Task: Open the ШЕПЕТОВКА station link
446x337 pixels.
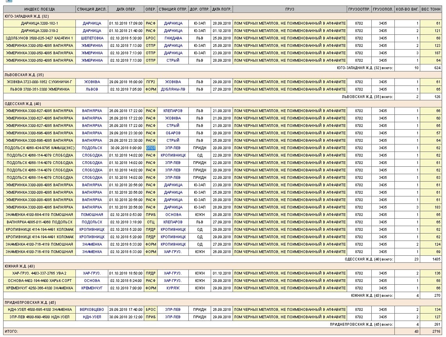Action: [92, 38]
